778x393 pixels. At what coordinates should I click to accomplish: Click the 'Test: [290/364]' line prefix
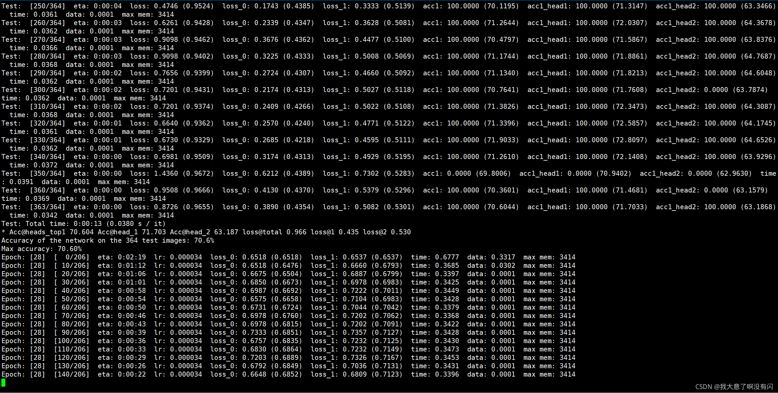33,73
